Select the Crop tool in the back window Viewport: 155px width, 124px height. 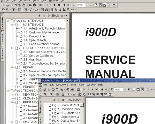64,10
